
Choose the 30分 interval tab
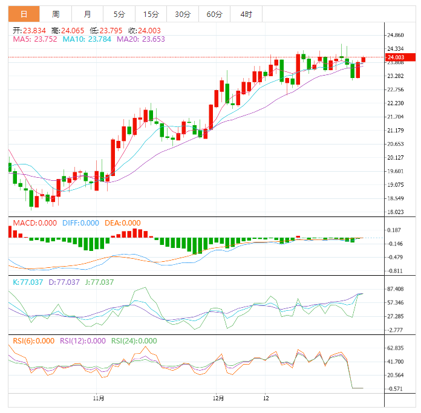[x=183, y=14]
